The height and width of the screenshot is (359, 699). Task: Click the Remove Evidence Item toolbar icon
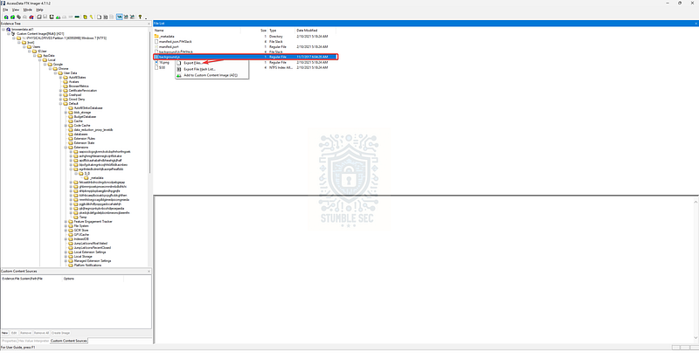click(24, 17)
